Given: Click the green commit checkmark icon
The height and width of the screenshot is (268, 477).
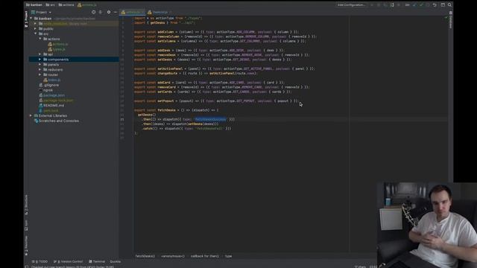Looking at the screenshot, I should click(x=421, y=5).
